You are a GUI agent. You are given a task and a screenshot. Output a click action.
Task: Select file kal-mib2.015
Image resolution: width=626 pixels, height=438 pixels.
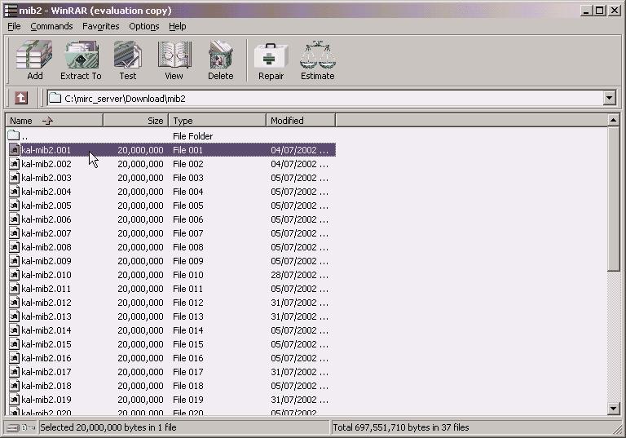click(x=46, y=344)
